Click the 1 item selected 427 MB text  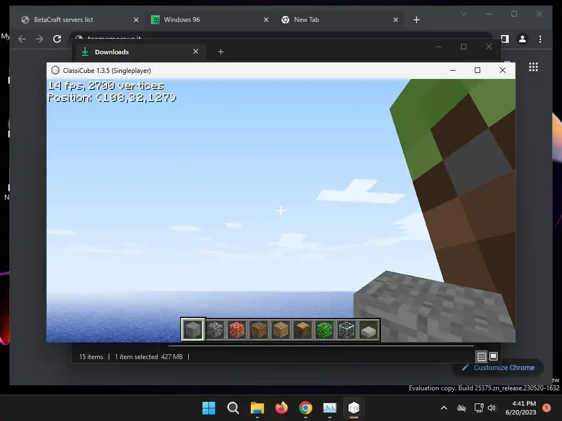click(148, 357)
